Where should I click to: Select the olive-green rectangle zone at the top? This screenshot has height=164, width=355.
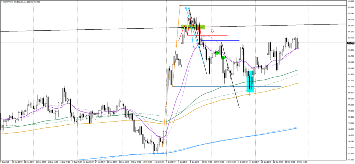pos(193,27)
